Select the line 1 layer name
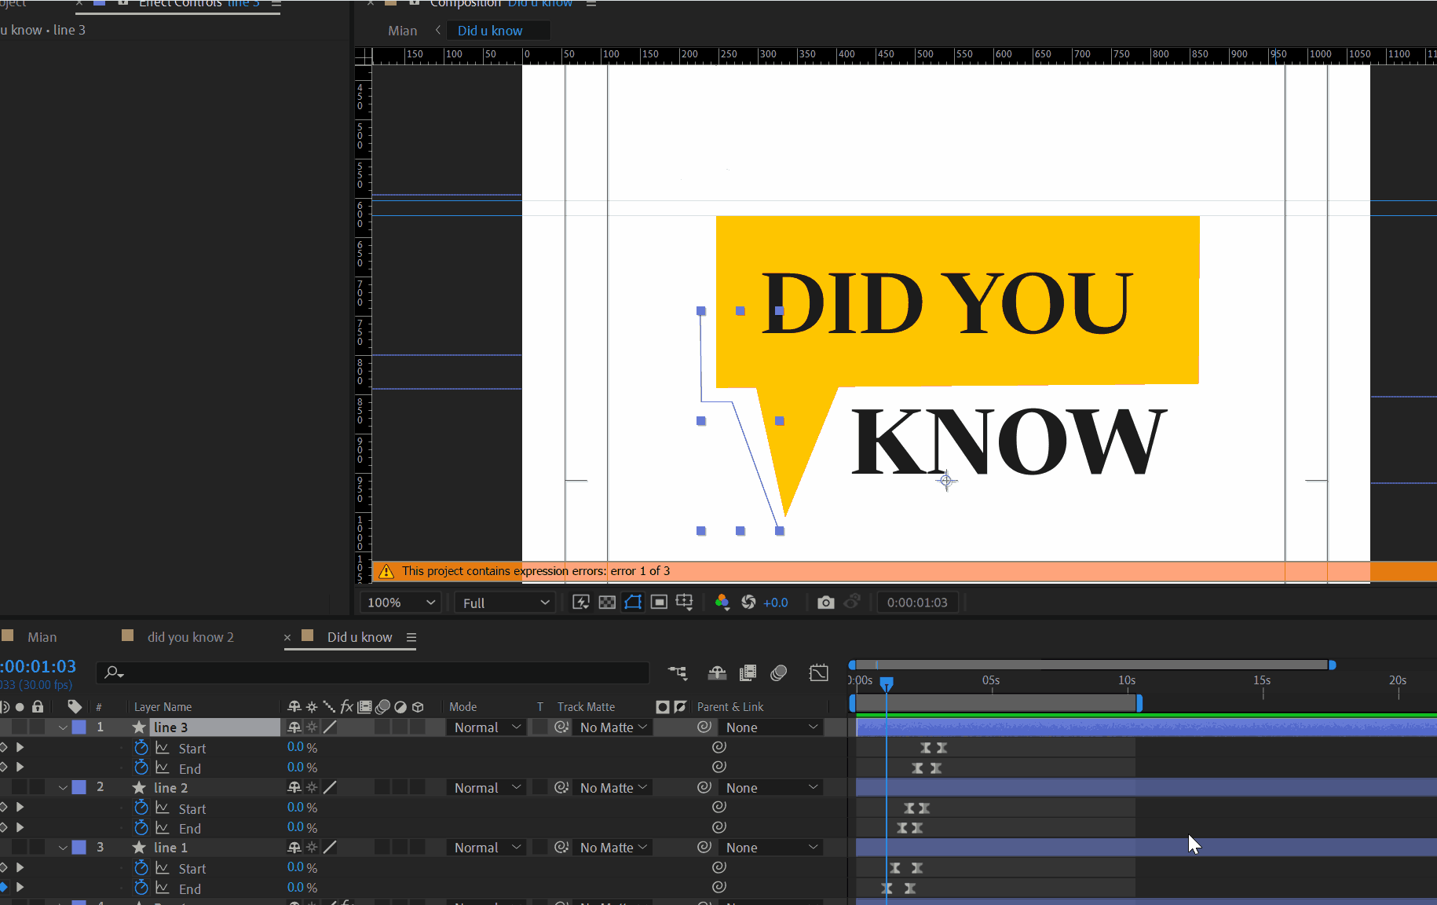 point(170,848)
